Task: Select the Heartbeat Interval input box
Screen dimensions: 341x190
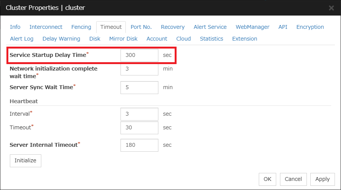Action: (x=139, y=114)
